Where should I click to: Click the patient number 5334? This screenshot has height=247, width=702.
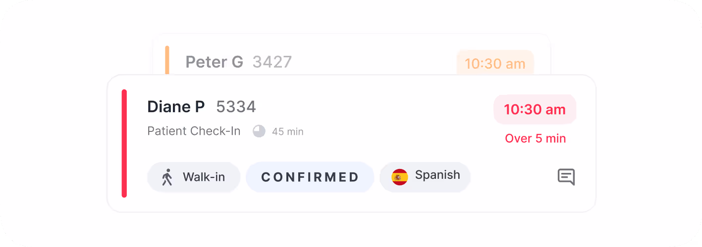pos(236,107)
